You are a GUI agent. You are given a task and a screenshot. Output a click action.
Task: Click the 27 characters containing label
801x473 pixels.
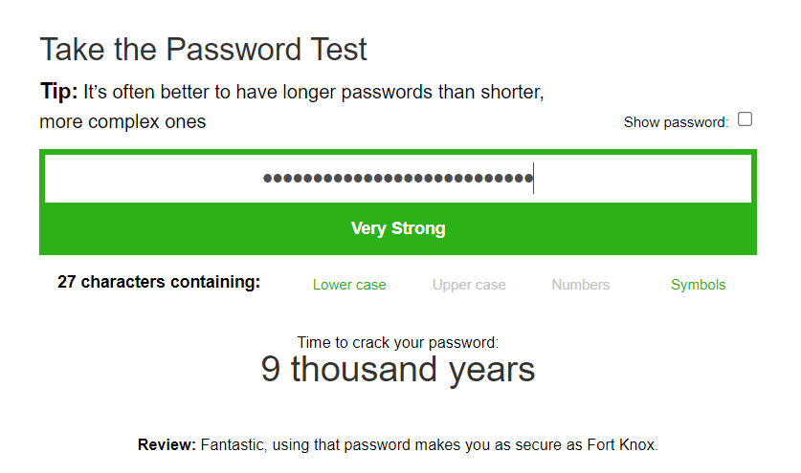(x=159, y=283)
